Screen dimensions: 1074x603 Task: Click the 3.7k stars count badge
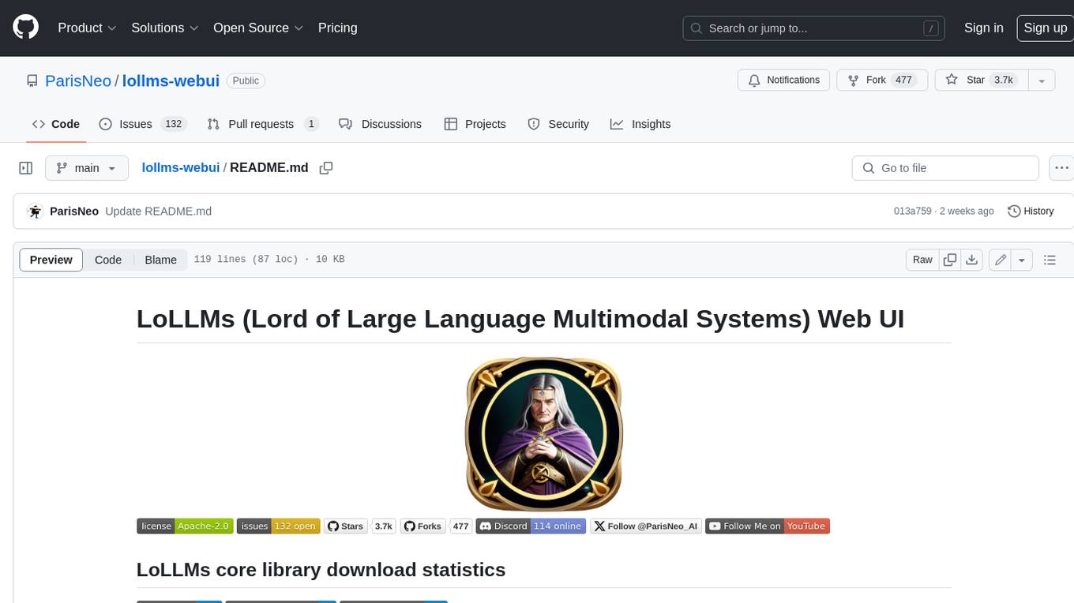click(384, 526)
